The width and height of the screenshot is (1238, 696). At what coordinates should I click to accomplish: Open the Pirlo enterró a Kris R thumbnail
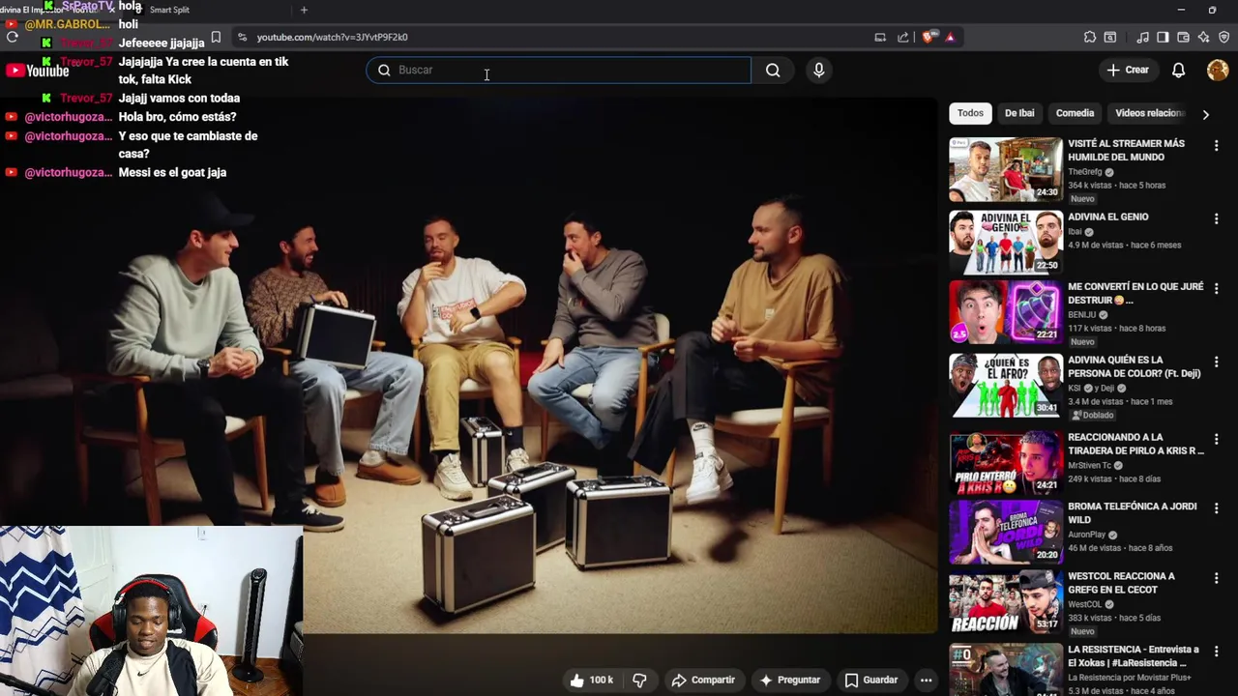[x=1006, y=462]
